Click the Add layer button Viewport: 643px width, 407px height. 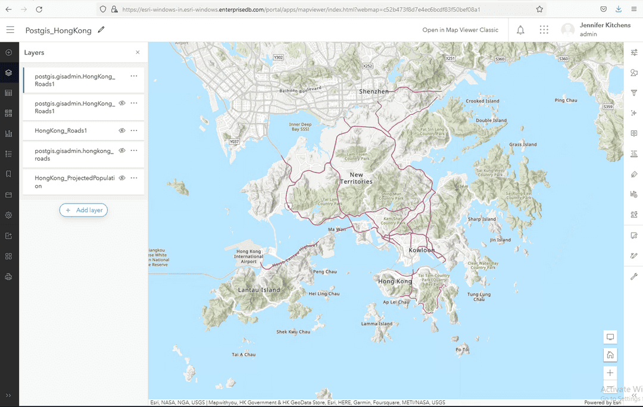(x=83, y=210)
